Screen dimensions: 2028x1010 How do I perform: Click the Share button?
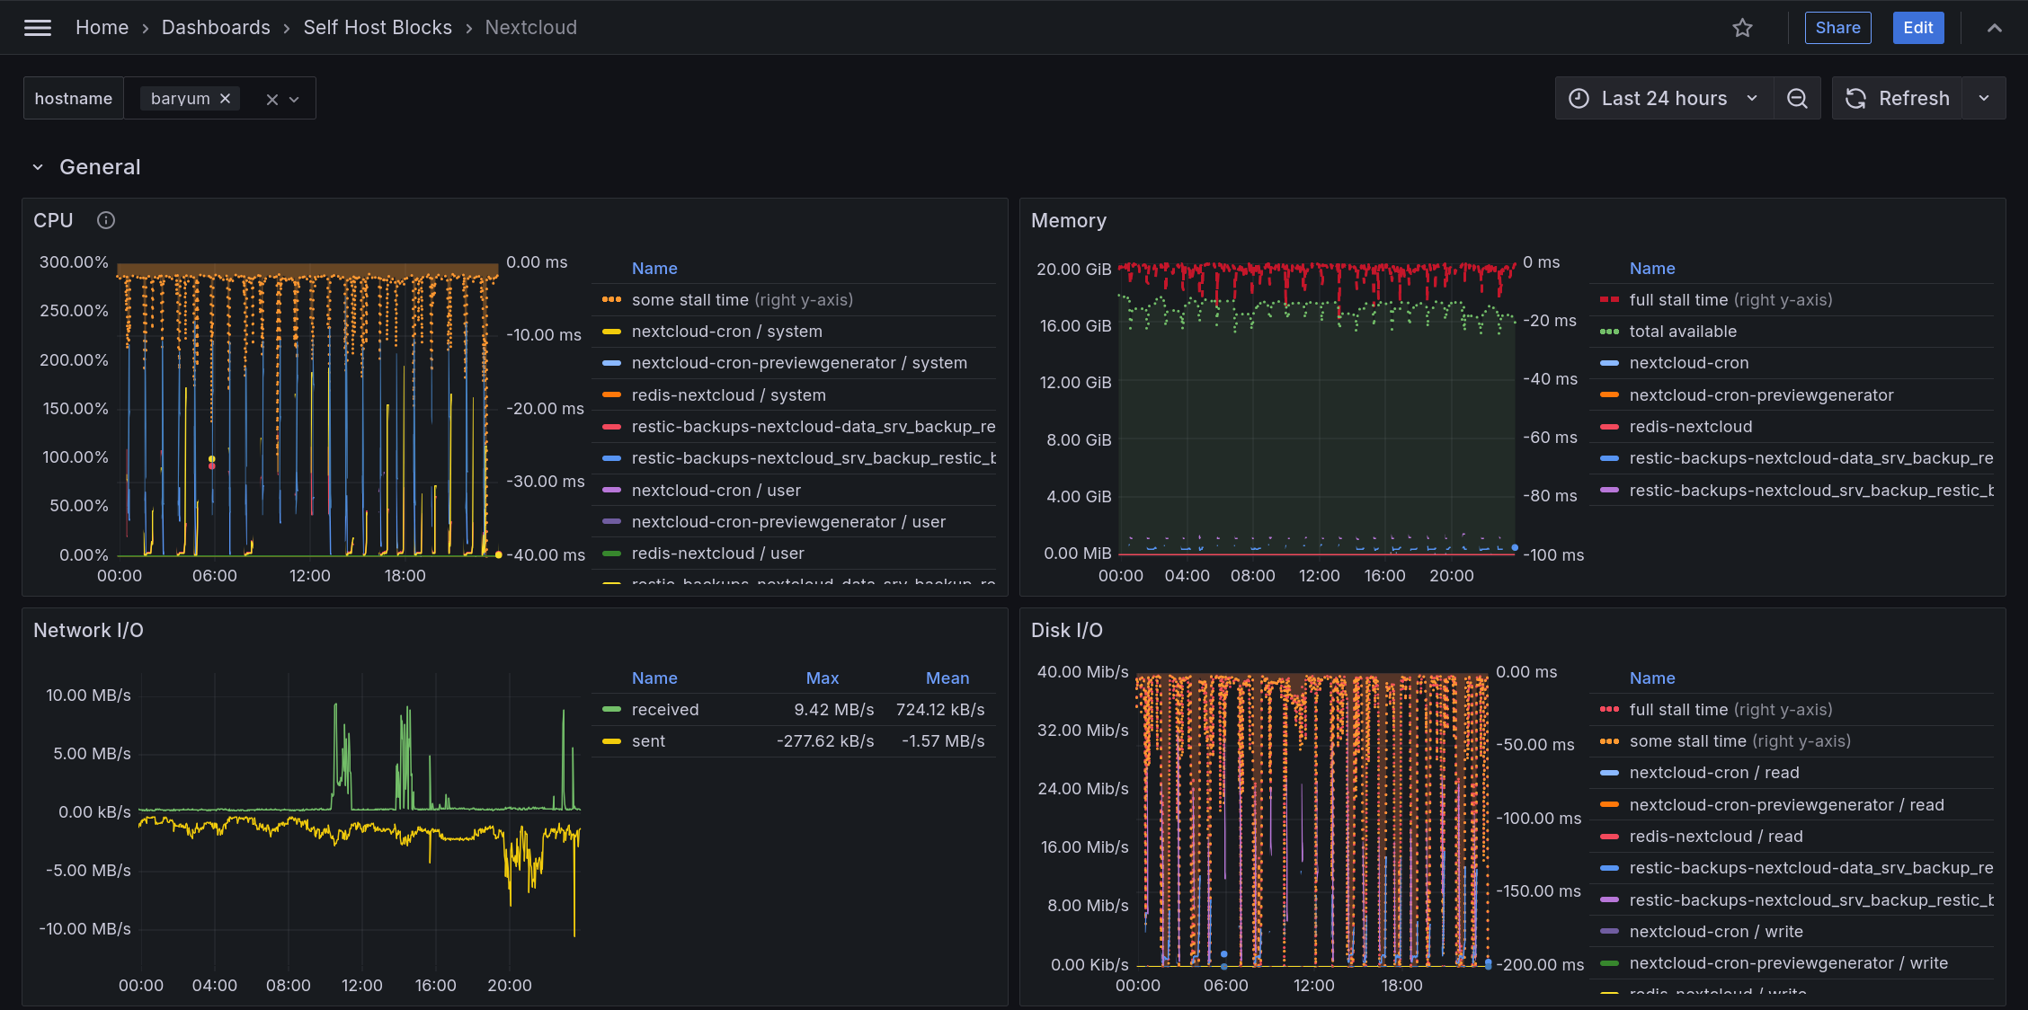(x=1837, y=28)
